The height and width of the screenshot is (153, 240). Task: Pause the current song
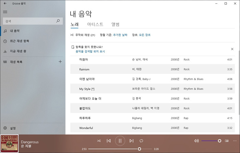pos(120,141)
